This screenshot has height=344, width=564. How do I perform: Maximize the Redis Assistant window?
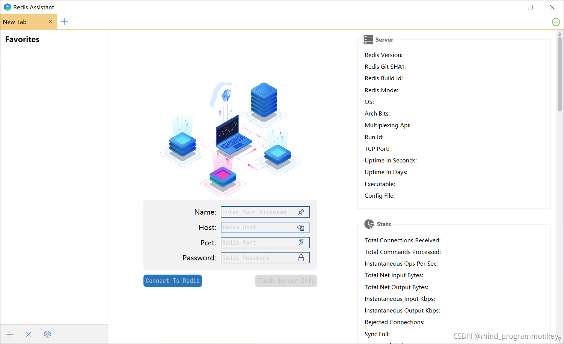(x=530, y=7)
